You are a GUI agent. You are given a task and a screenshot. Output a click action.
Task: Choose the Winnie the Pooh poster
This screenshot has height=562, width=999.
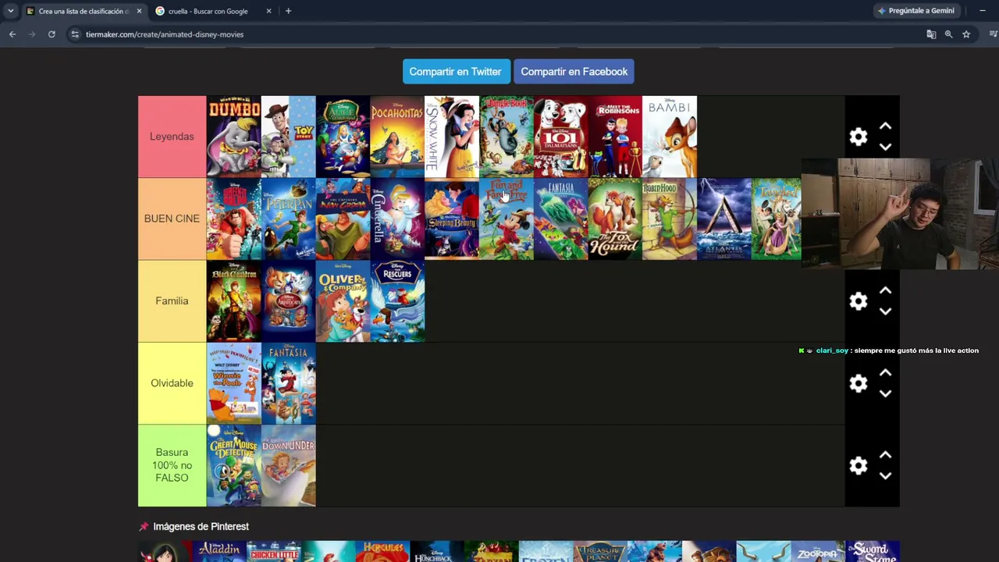[x=234, y=383]
